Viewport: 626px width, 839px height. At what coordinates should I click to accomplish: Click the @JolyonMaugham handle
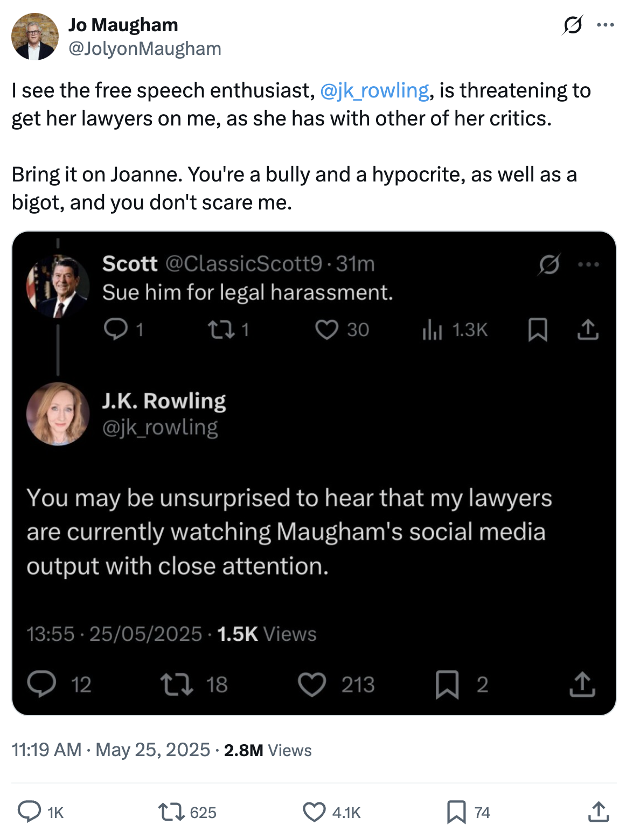144,49
